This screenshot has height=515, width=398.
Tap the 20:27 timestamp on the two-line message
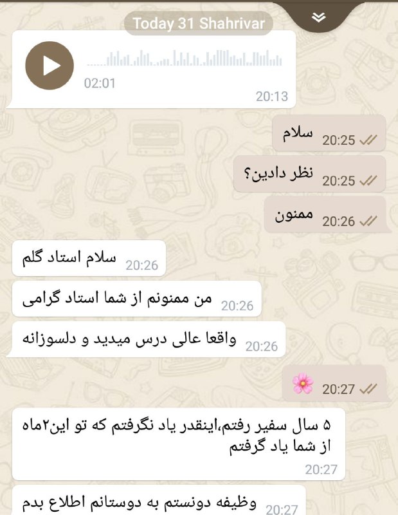(x=321, y=469)
